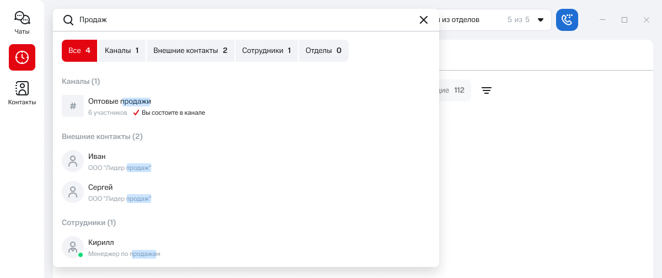Open the Contacts section in sidebar

(x=22, y=93)
